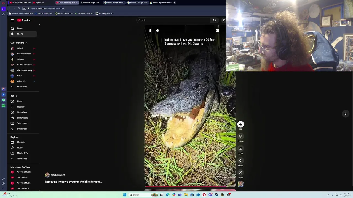This screenshot has width=353, height=198.
Task: Open YouTube Studio link
Action: 23,172
